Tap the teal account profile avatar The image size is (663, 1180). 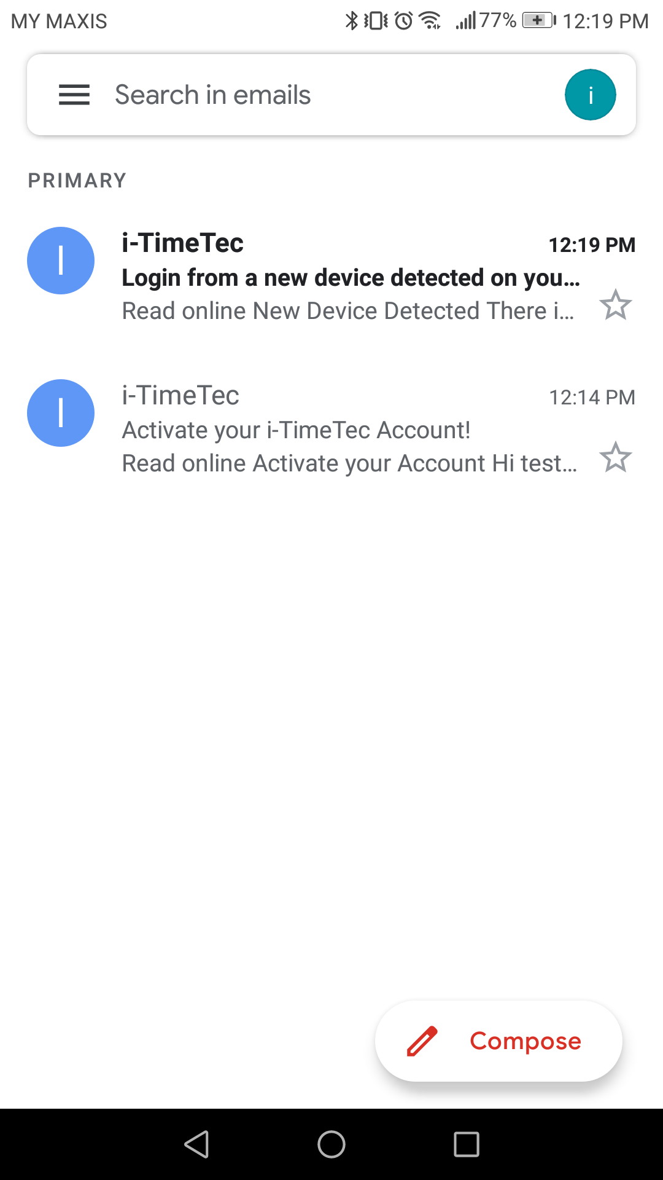pos(590,95)
